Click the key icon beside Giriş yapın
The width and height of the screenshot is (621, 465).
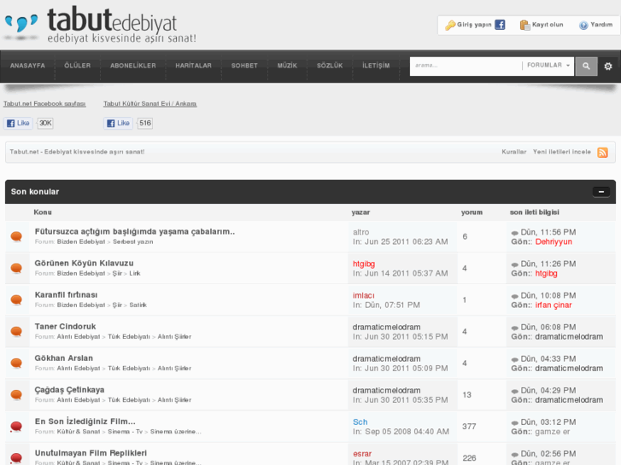pyautogui.click(x=450, y=25)
